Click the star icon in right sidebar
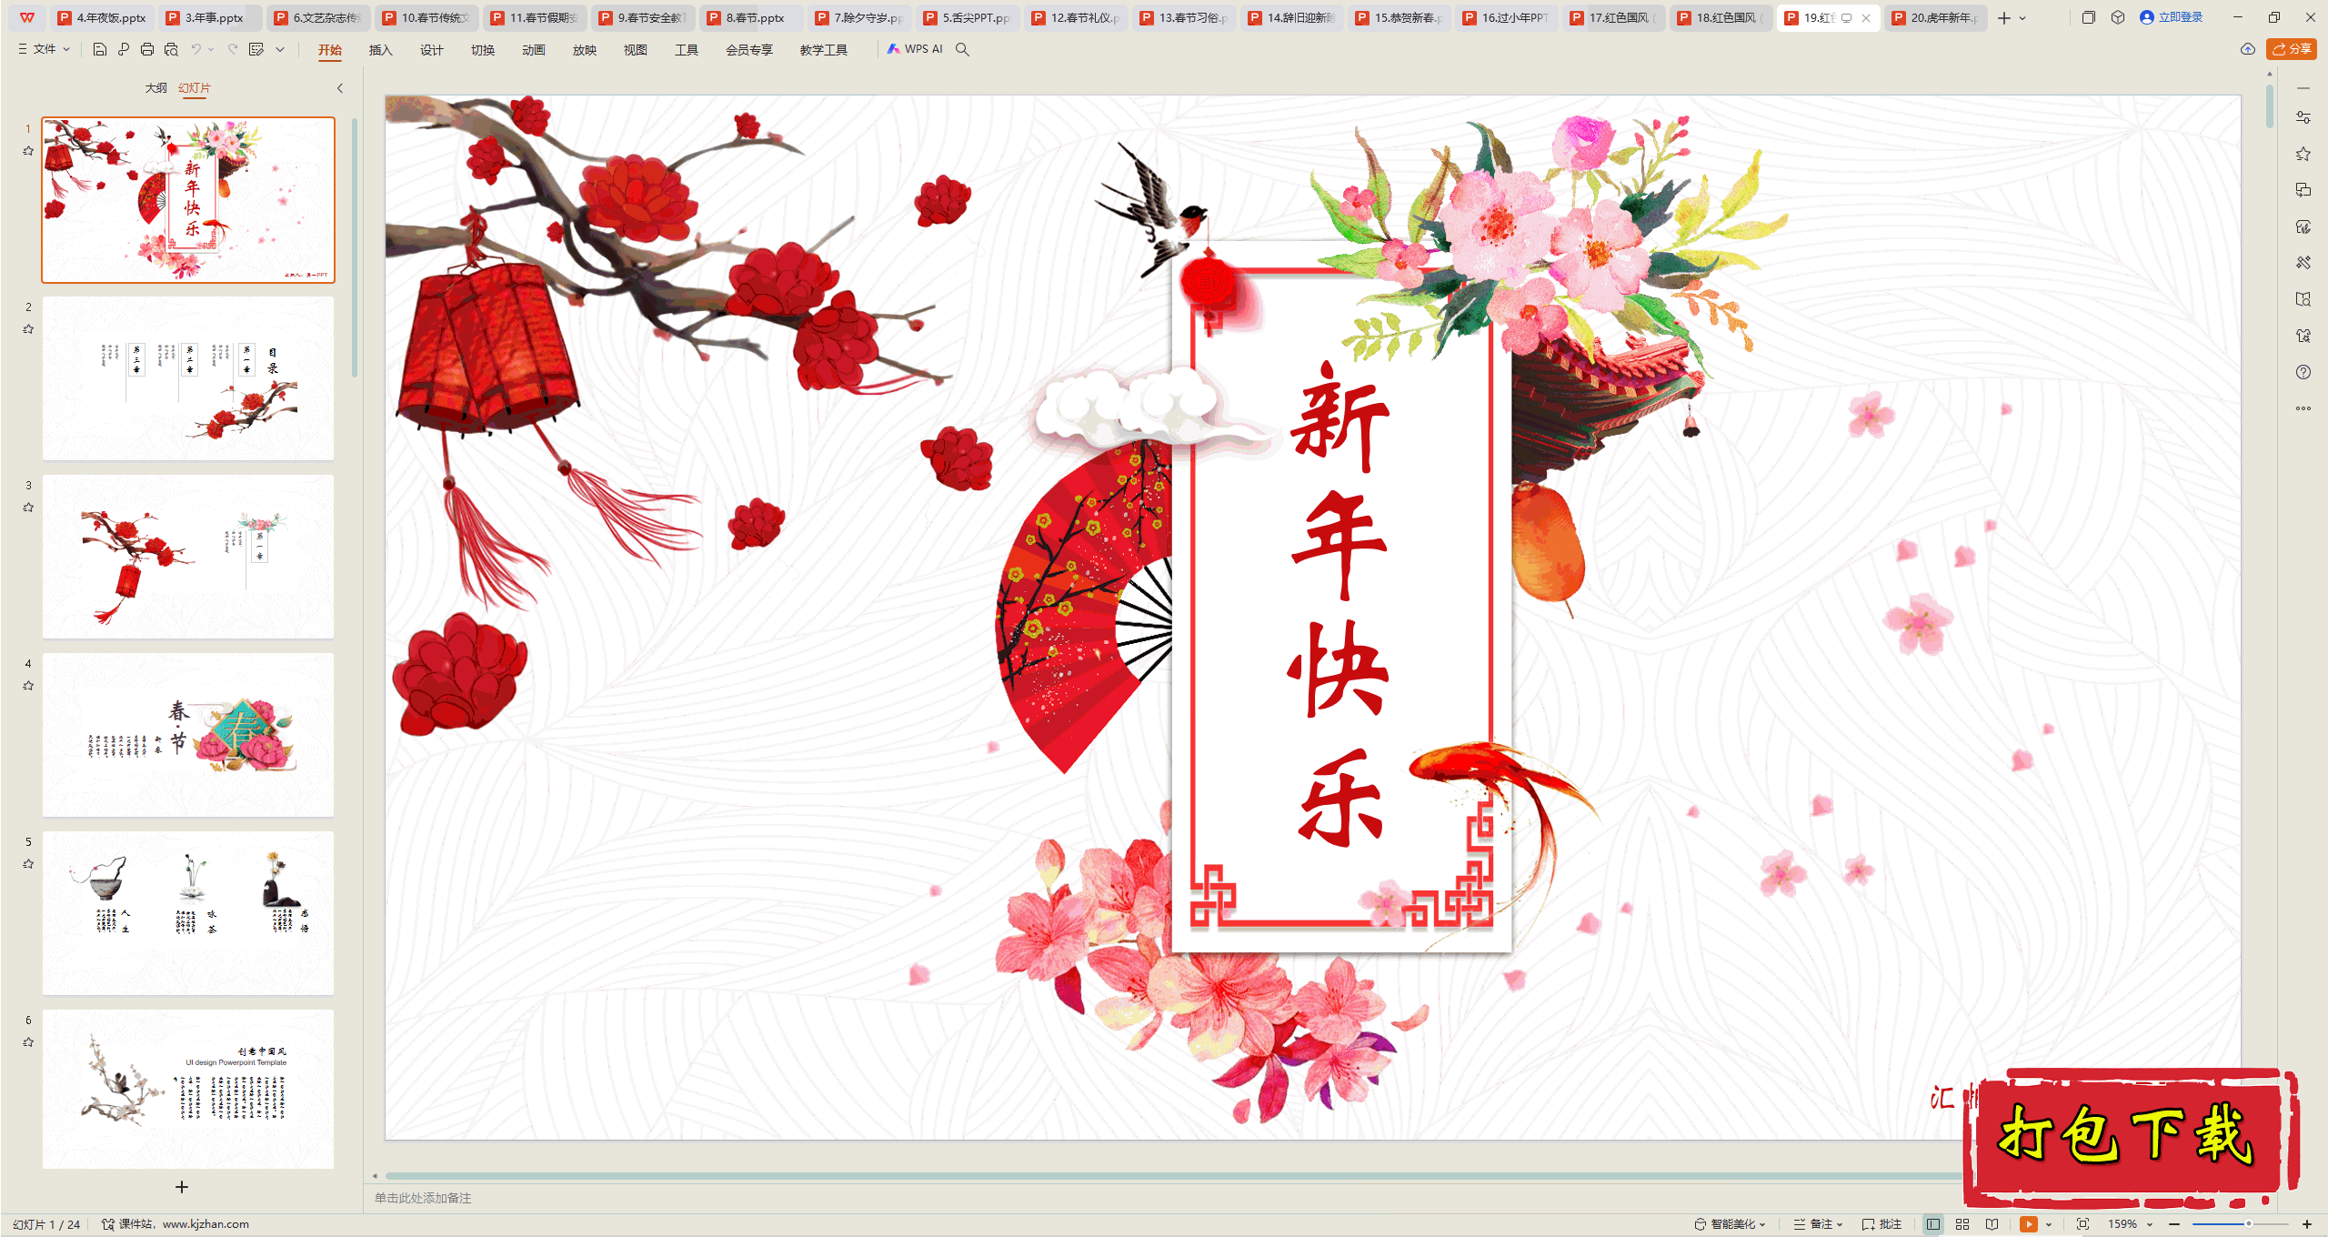Viewport: 2328px width, 1237px height. pyautogui.click(x=2303, y=154)
